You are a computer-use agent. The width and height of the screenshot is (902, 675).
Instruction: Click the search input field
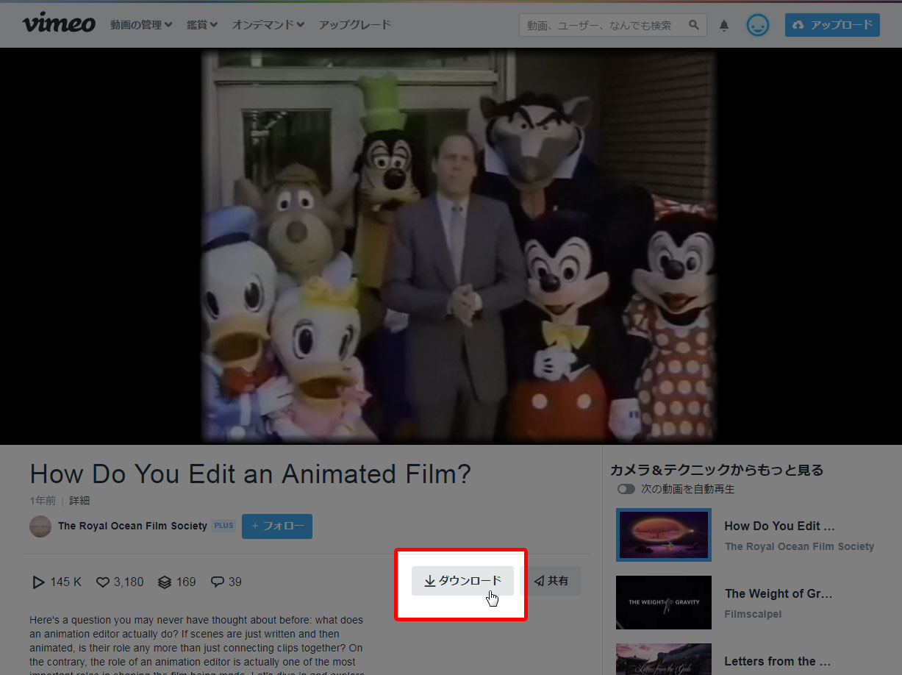tap(601, 25)
